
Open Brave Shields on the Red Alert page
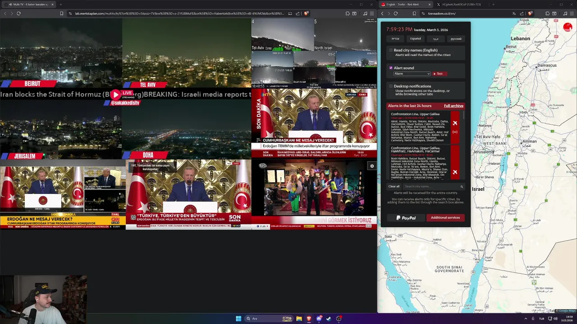[530, 13]
